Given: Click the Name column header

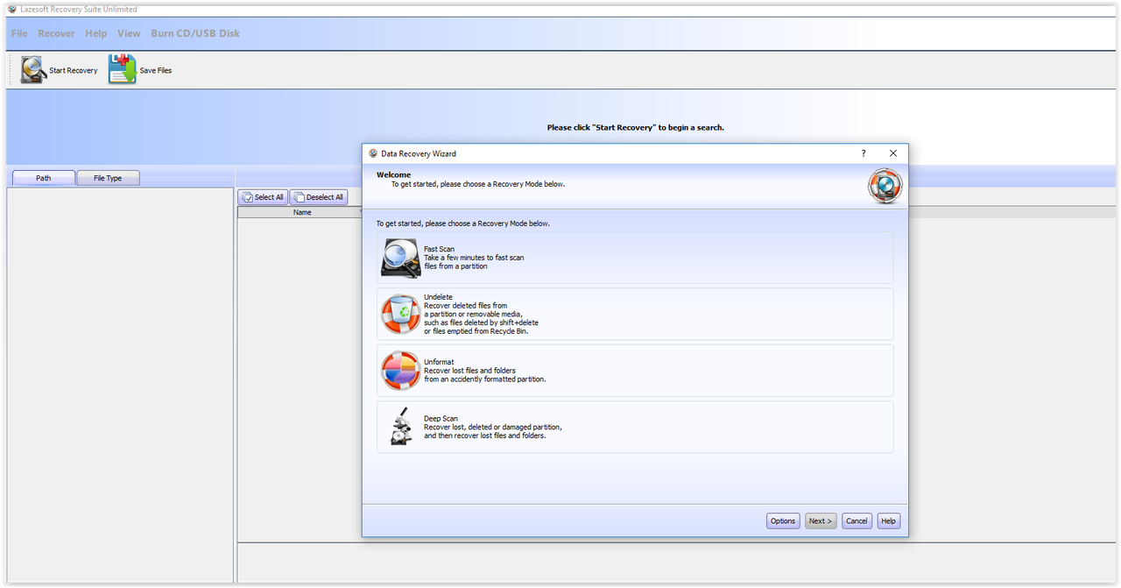Looking at the screenshot, I should pyautogui.click(x=302, y=212).
